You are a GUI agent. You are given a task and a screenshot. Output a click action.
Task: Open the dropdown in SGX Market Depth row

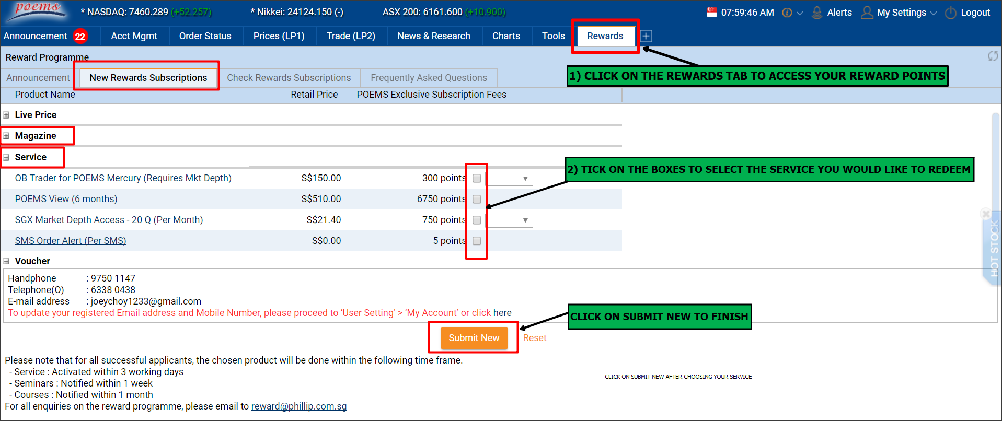pos(510,220)
